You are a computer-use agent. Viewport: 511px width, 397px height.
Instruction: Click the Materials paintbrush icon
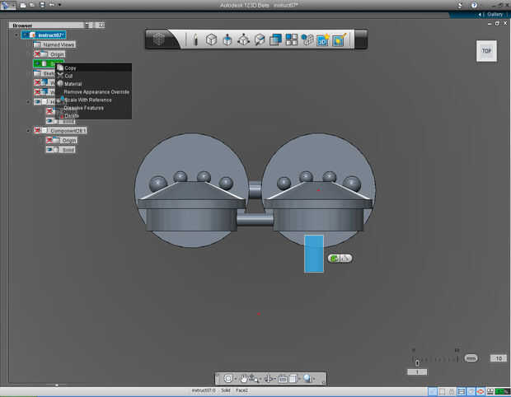[x=340, y=40]
